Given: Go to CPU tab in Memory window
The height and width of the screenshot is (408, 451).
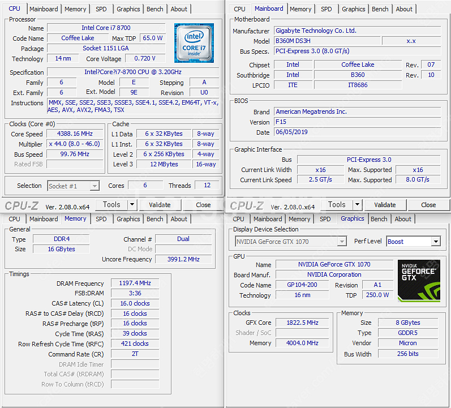Looking at the screenshot, I should (14, 219).
